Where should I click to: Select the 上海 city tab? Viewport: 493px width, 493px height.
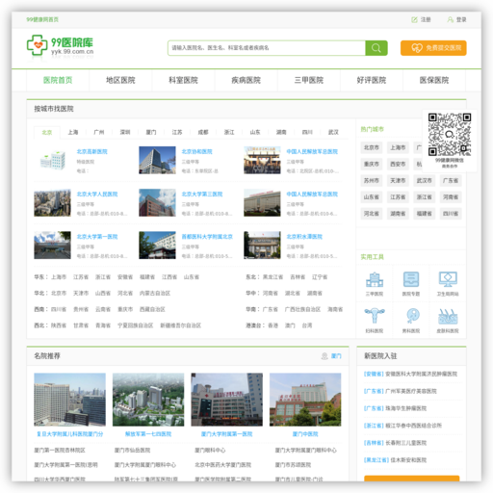click(x=73, y=132)
